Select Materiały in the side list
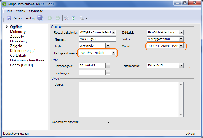The image size is (203, 138). pos(18,32)
